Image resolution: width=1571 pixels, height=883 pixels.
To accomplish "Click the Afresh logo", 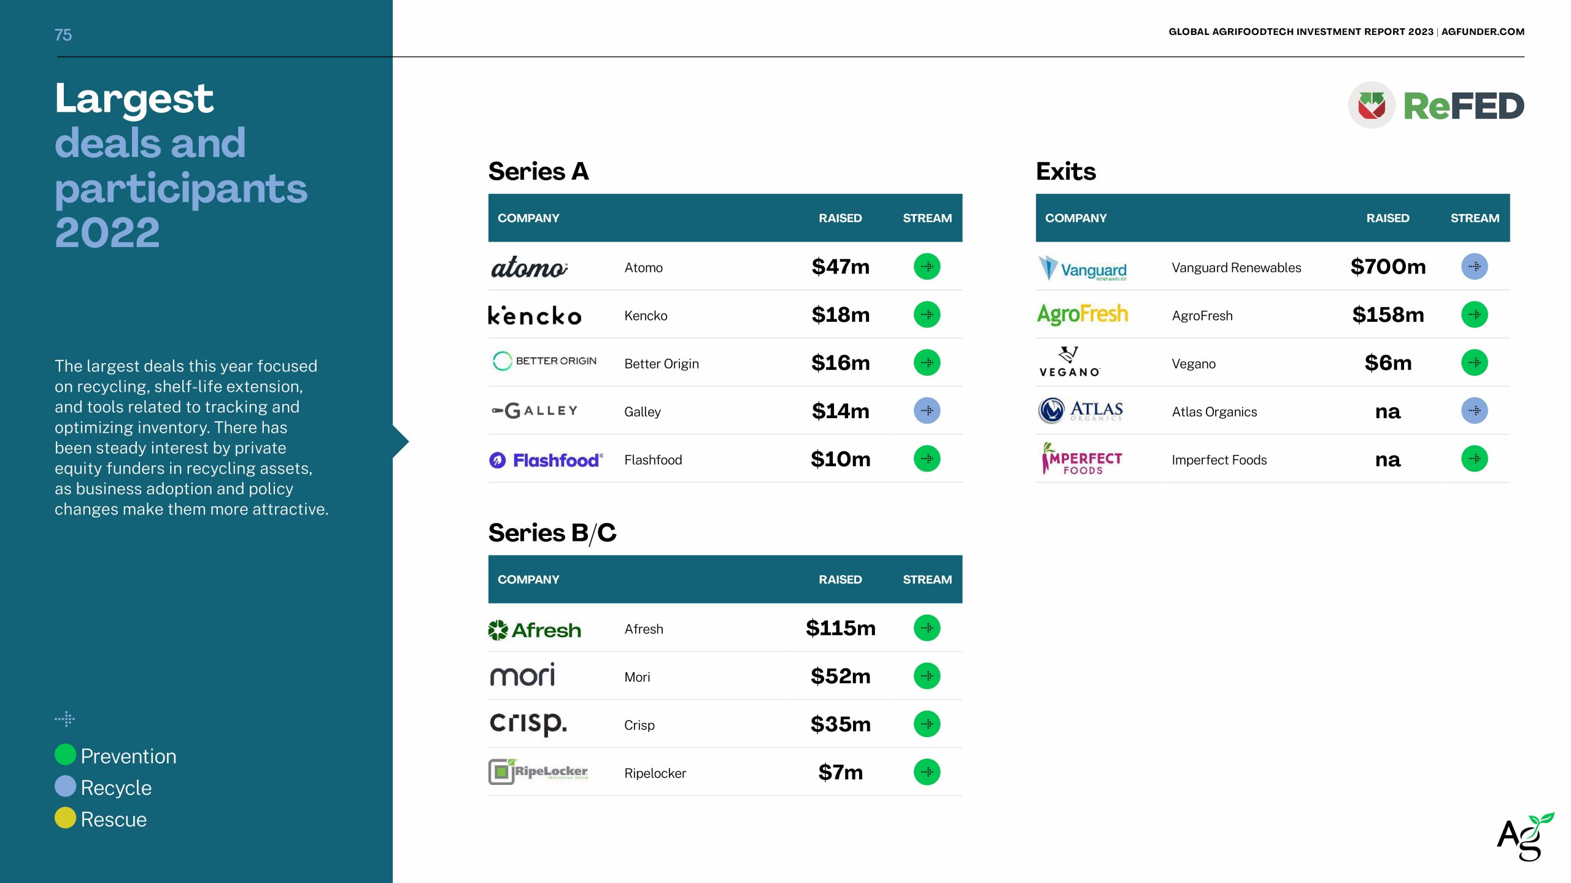I will click(535, 630).
